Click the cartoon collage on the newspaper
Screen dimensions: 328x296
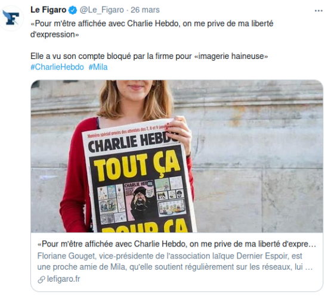(x=141, y=200)
